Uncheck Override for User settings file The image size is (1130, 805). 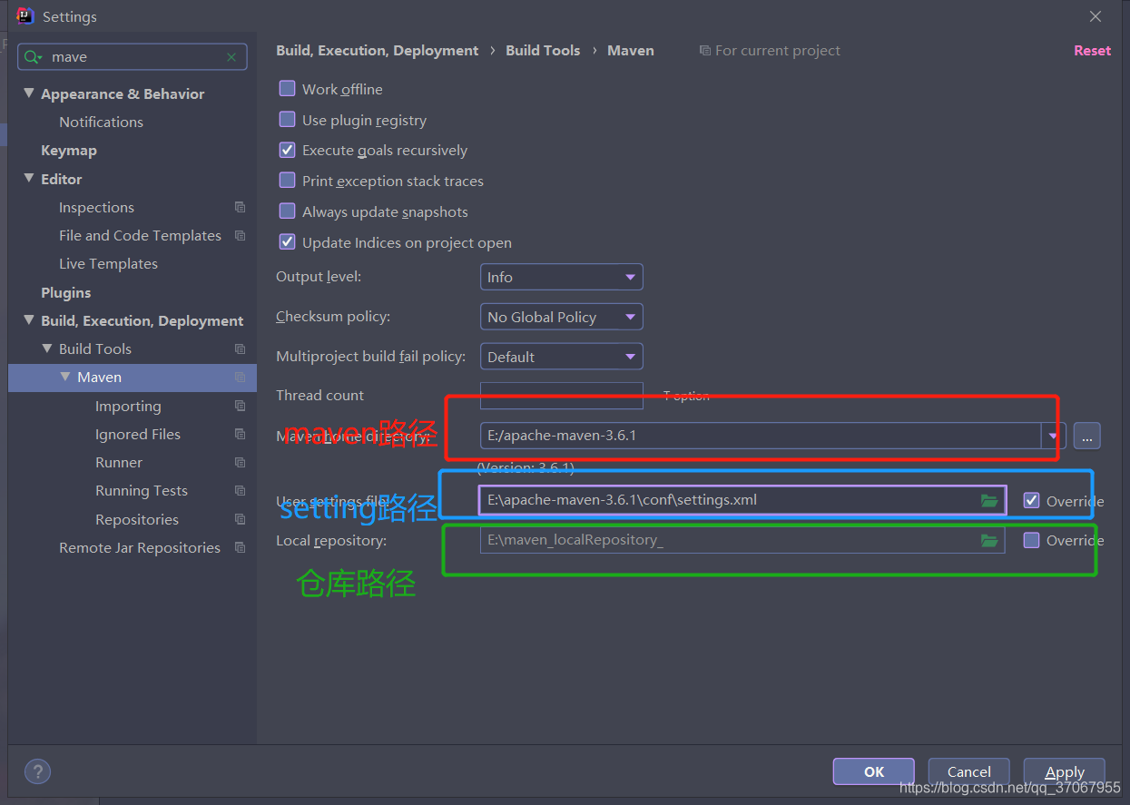[x=1031, y=500]
